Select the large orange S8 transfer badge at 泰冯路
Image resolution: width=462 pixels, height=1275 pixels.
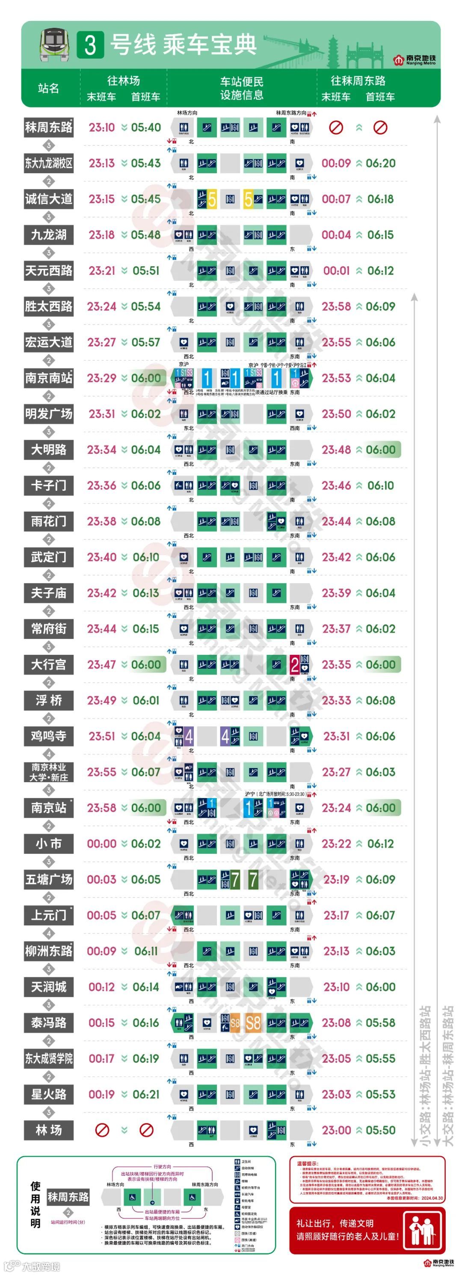(253, 1023)
